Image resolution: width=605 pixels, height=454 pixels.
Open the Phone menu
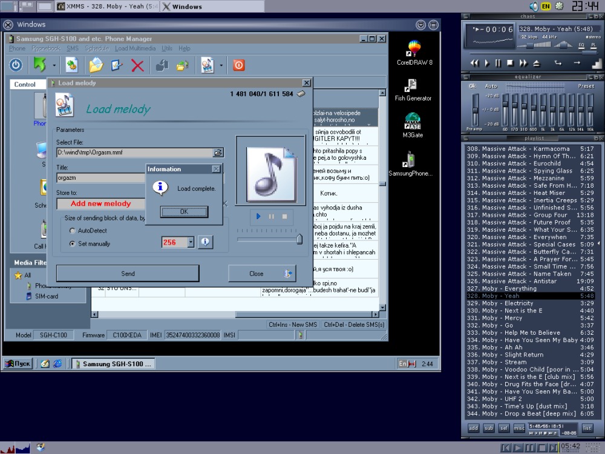(17, 48)
